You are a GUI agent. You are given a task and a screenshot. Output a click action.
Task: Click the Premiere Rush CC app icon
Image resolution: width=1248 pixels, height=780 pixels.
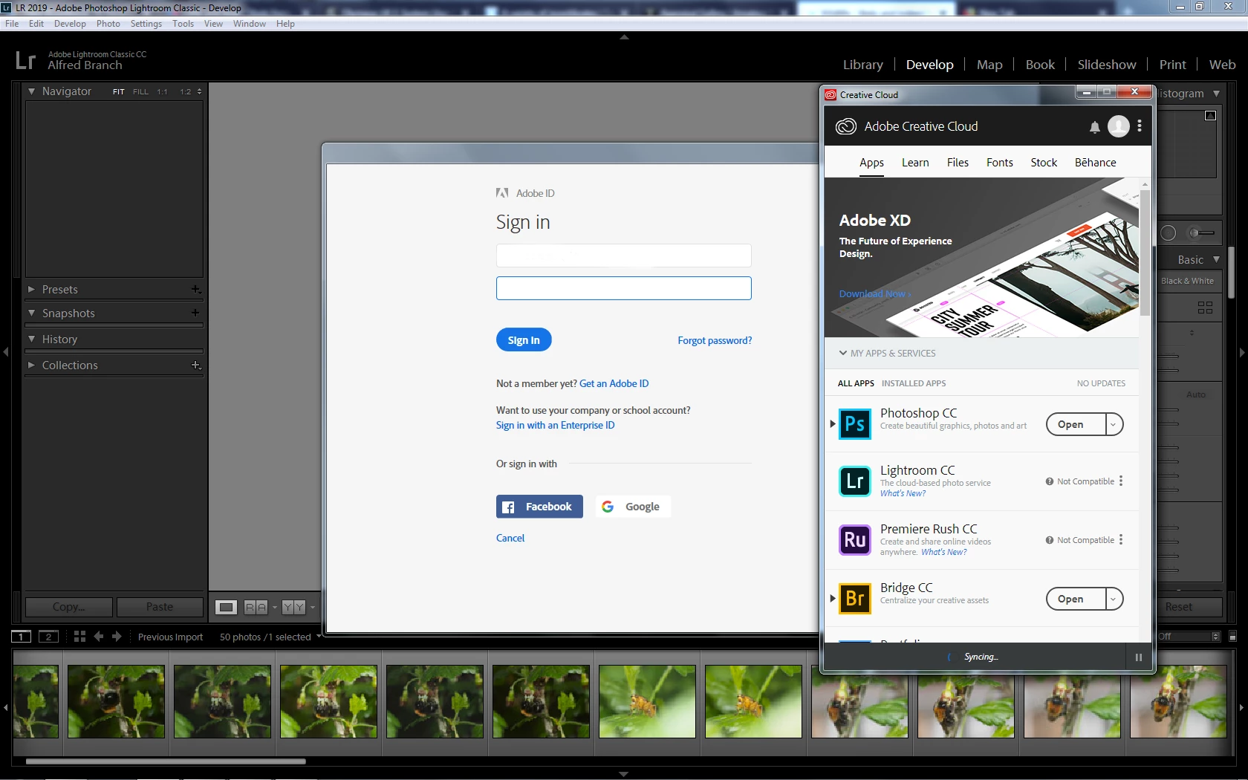coord(854,540)
